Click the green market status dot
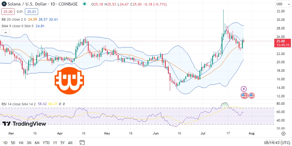 [85, 4]
